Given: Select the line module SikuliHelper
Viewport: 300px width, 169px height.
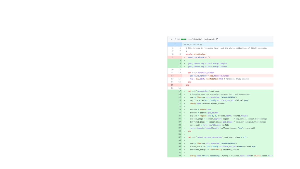Looking at the screenshot, I should pos(196,54).
